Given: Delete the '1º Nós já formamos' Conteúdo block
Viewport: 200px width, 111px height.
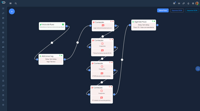Looking at the screenshot, I should pos(112,39).
